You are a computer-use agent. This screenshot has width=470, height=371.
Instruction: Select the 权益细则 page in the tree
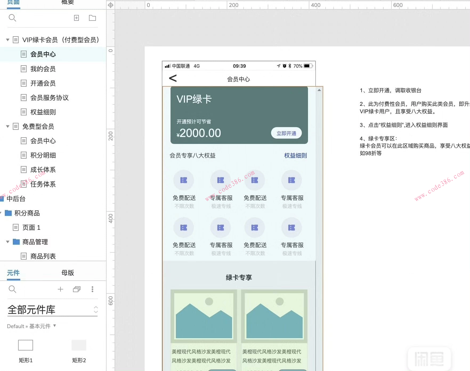pos(43,112)
